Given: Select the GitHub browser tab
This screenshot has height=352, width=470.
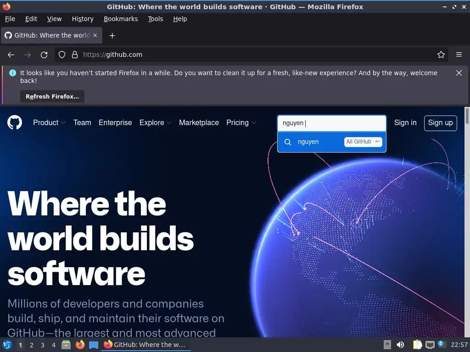Looking at the screenshot, I should point(51,35).
